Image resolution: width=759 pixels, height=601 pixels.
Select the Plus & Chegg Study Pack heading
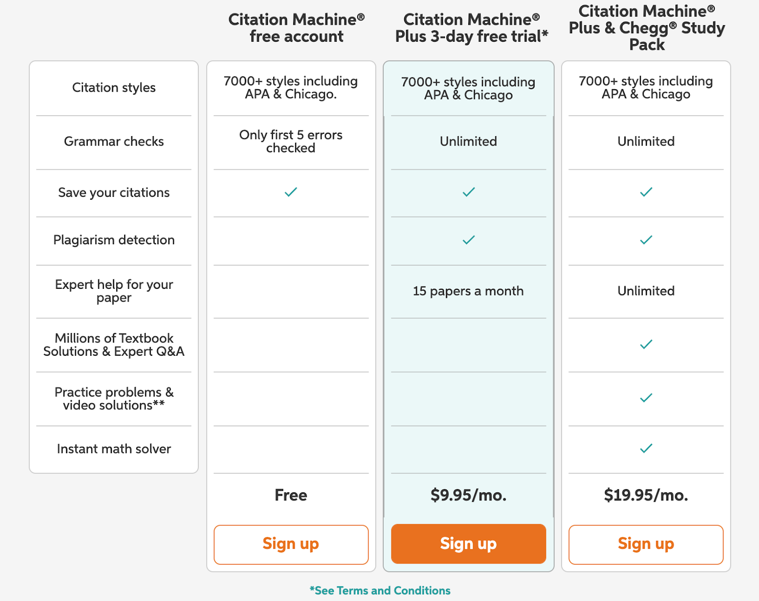pyautogui.click(x=647, y=28)
